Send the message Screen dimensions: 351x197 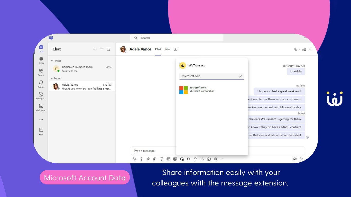302,159
